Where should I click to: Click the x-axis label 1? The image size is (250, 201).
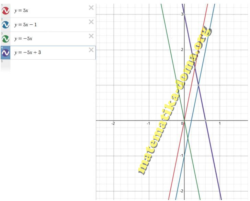pos(220,123)
